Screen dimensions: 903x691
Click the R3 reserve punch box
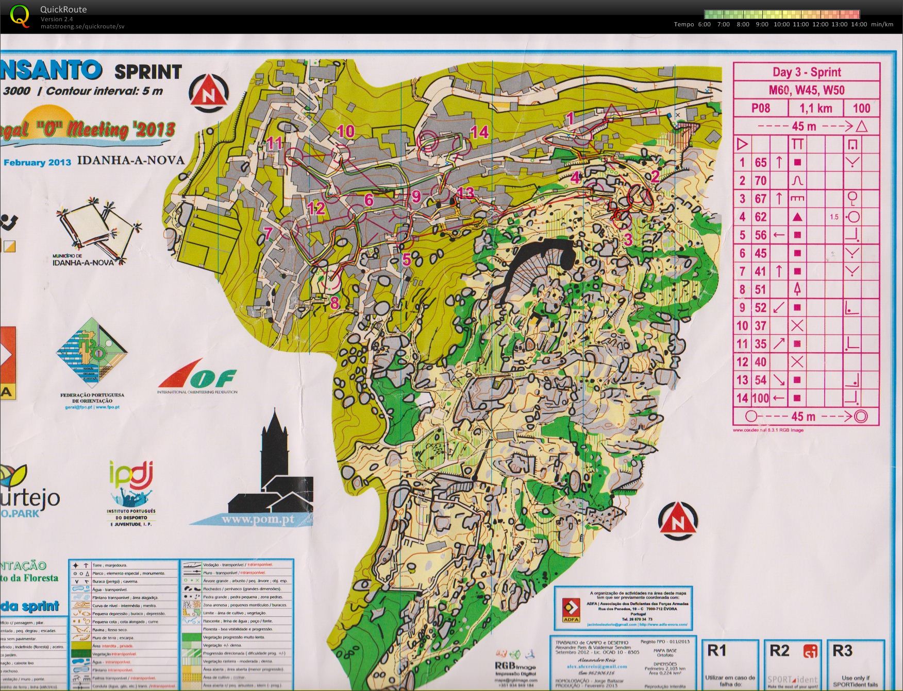tap(856, 664)
